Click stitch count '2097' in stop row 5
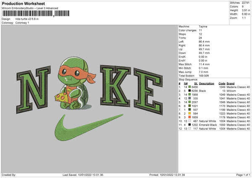 click(x=194, y=102)
